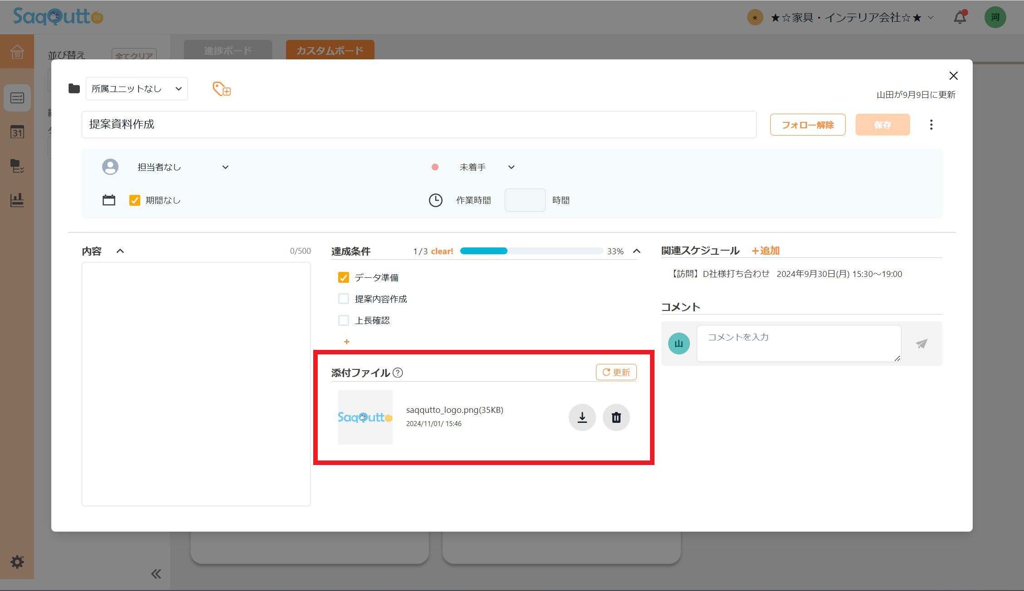Open the calendar view in the sidebar
Viewport: 1024px width, 591px height.
[17, 132]
